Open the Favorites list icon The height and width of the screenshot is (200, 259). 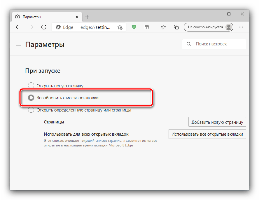(163, 27)
